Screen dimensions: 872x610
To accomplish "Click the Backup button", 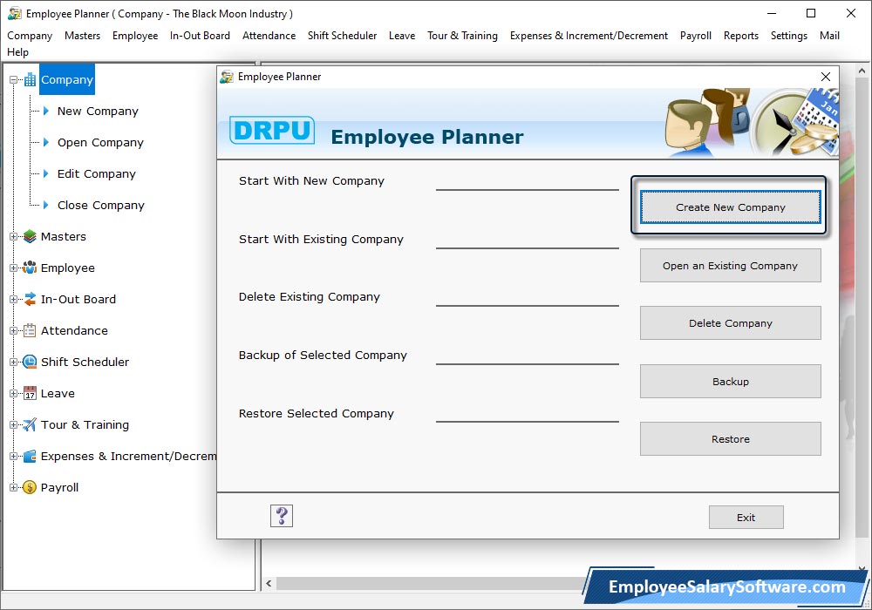I will pyautogui.click(x=730, y=382).
